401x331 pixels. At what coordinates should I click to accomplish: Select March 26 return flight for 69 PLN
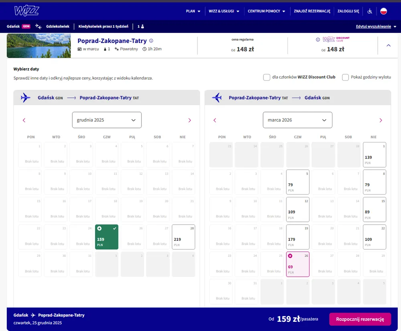pos(298,264)
